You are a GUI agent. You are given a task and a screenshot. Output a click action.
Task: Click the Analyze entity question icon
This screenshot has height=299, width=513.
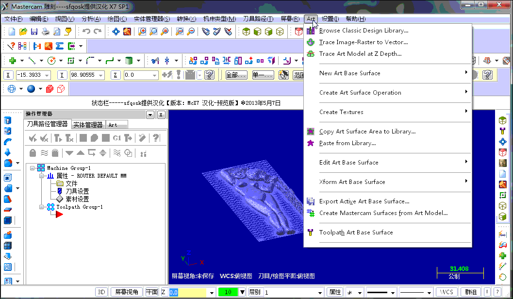click(x=11, y=46)
